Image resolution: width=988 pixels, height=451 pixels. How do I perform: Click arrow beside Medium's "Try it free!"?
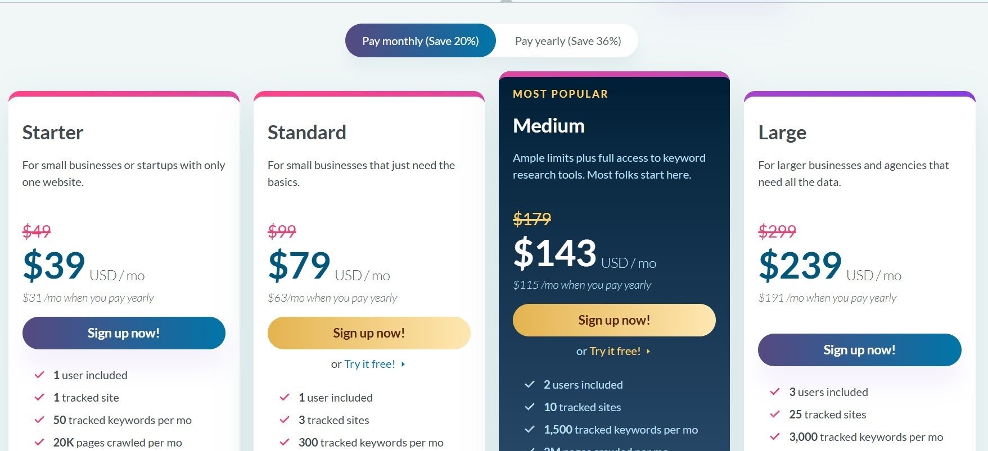[x=648, y=351]
